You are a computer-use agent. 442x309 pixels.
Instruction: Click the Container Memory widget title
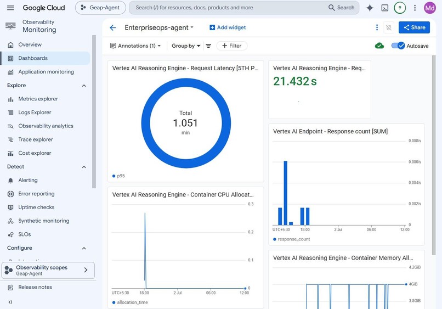[x=343, y=258]
